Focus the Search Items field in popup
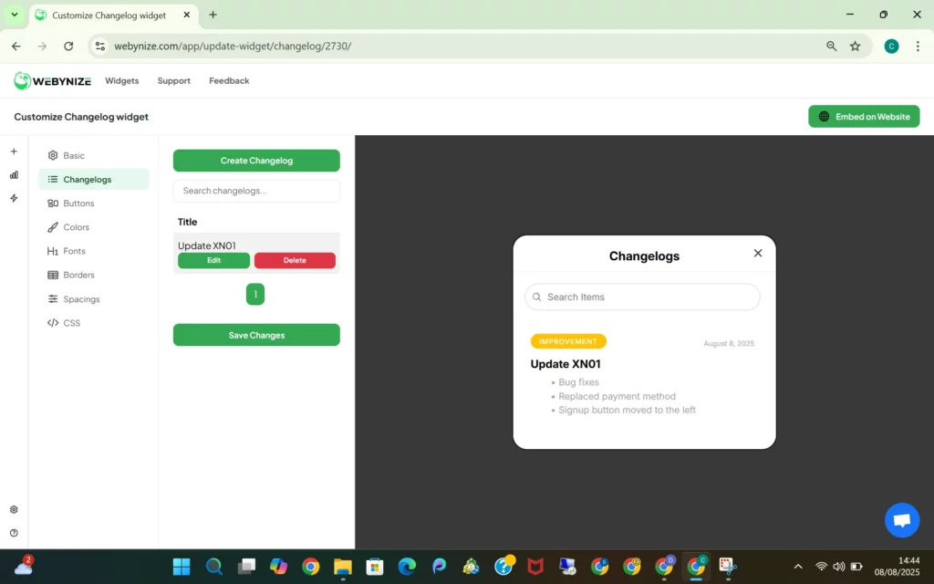The image size is (934, 584). point(642,297)
